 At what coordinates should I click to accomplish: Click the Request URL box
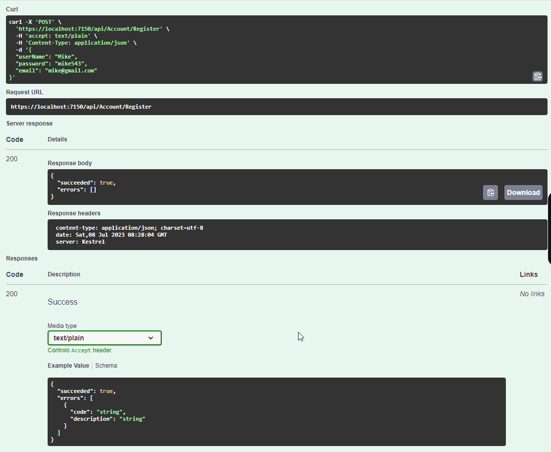click(277, 107)
